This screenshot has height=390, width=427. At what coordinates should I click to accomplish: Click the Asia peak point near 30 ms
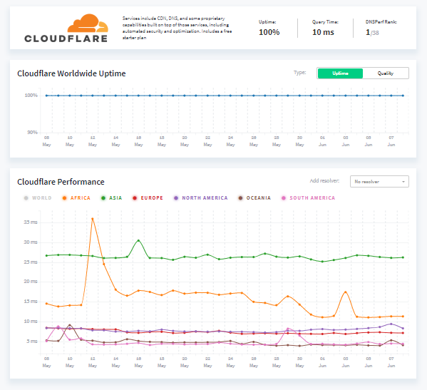(138, 240)
